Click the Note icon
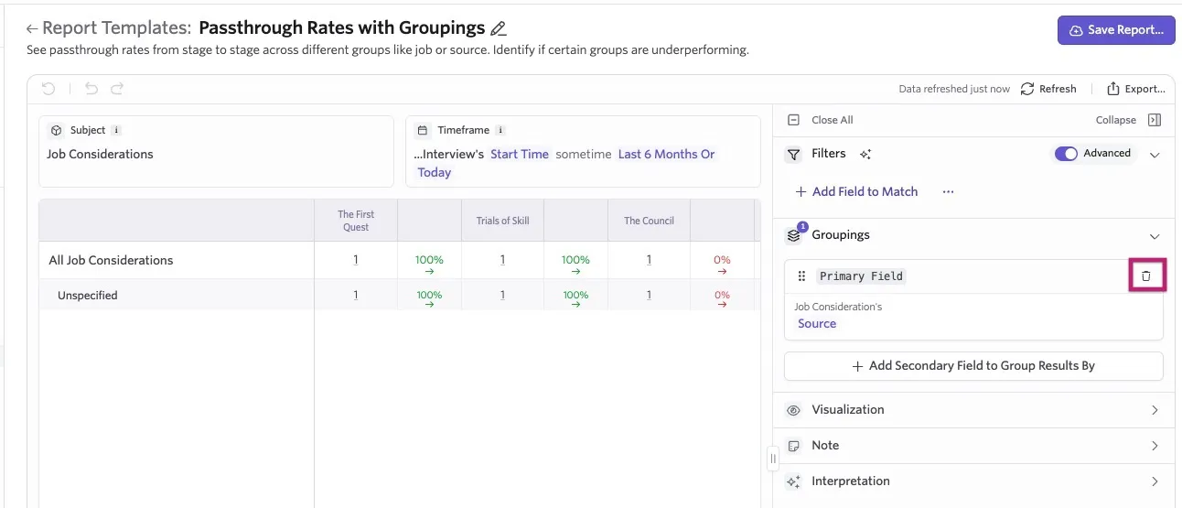The image size is (1182, 508). tap(793, 446)
